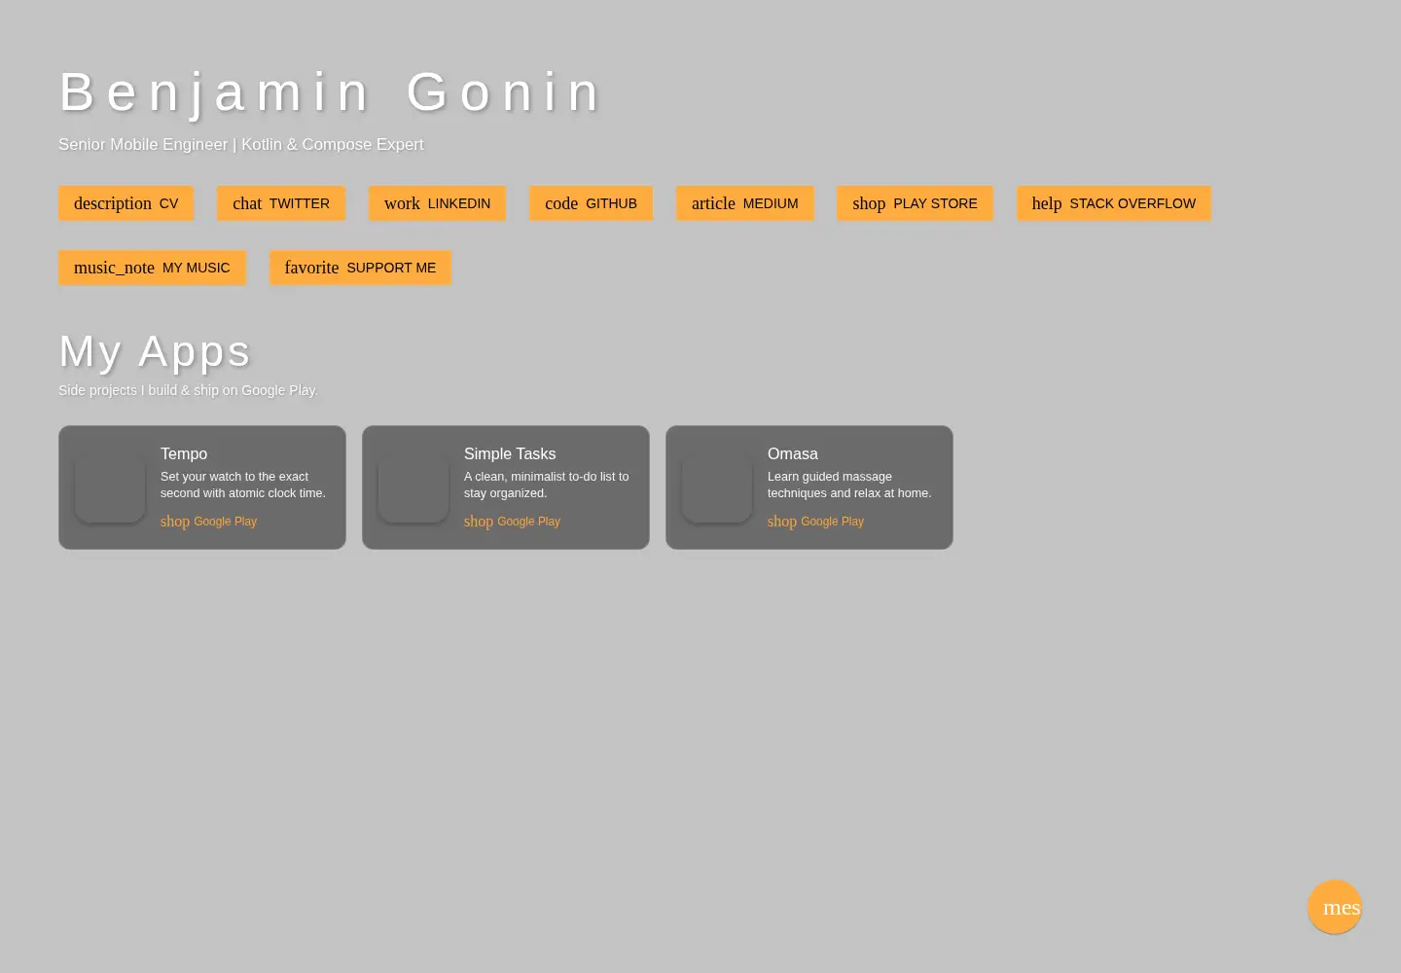1401x973 pixels.
Task: Click the Support Me button
Action: pyautogui.click(x=360, y=268)
